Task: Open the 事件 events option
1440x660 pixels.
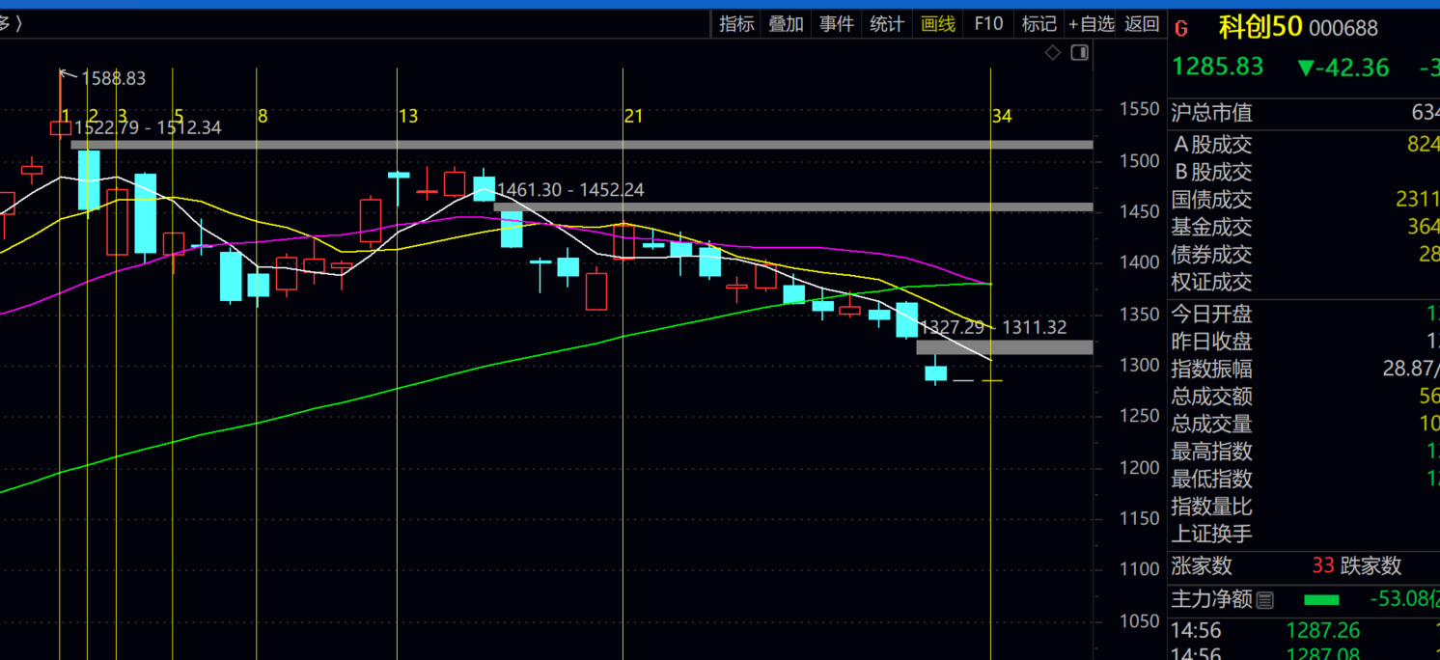Action: tap(836, 24)
